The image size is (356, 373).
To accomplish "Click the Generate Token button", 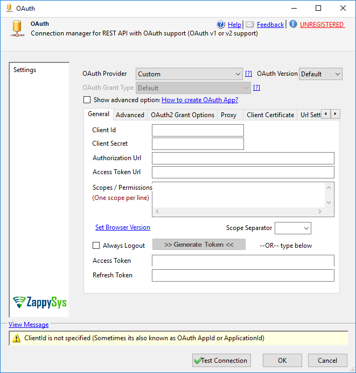I will (199, 245).
